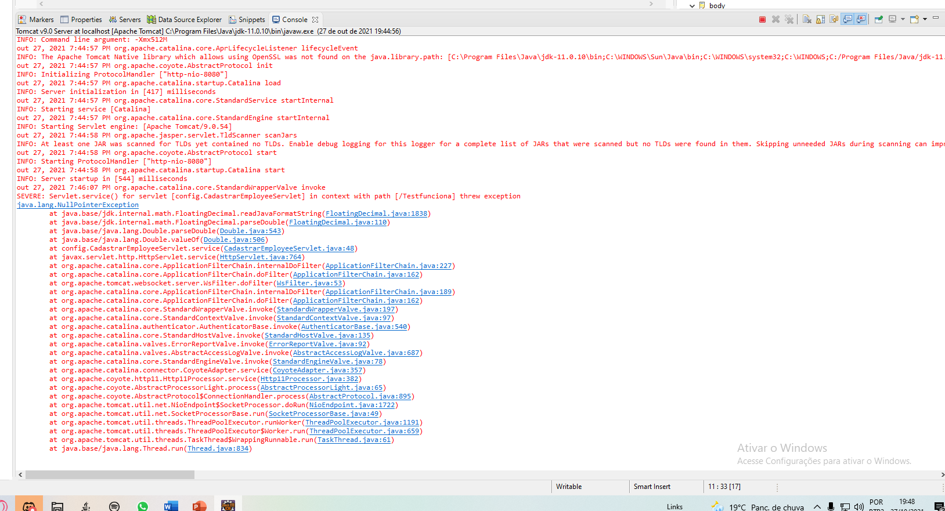Open NioEndpoint.java:1722 link
The image size is (945, 511).
[352, 405]
